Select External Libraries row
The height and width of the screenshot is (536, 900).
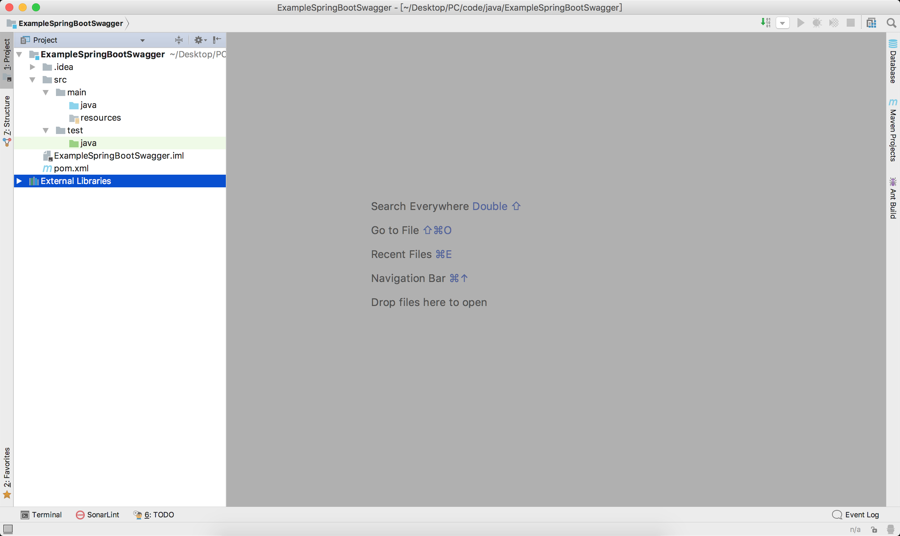[120, 181]
